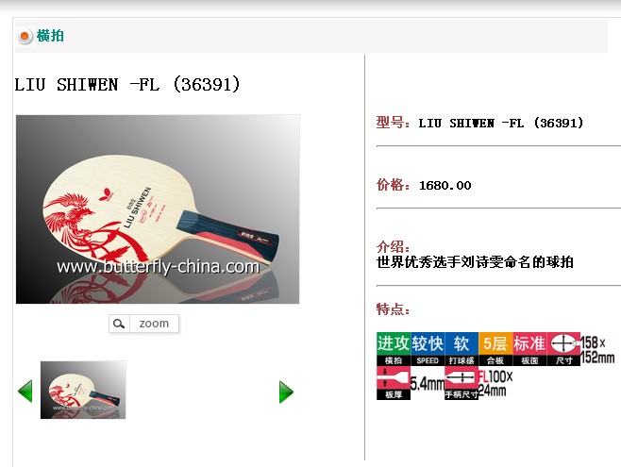Click the red 标准 板面 feature badge

(529, 349)
